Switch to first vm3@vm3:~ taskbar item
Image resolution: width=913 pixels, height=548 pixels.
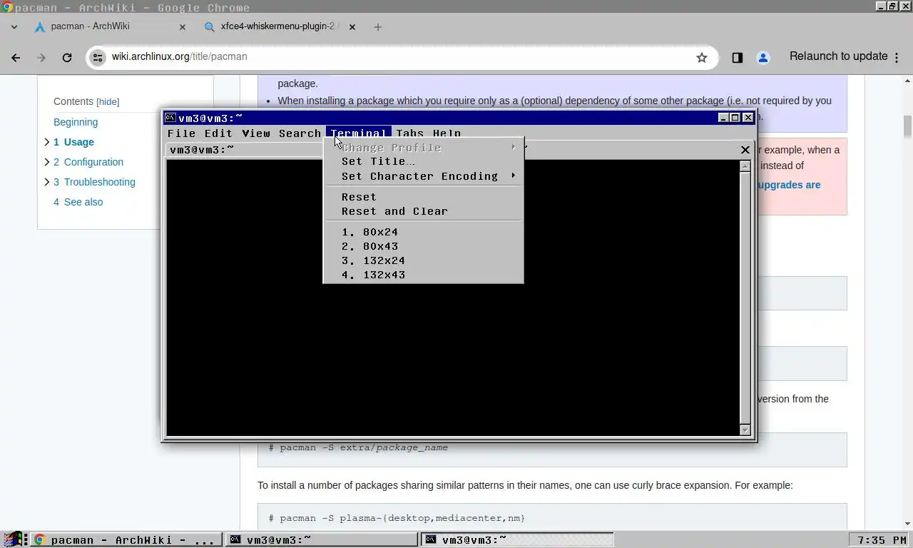[x=321, y=539]
